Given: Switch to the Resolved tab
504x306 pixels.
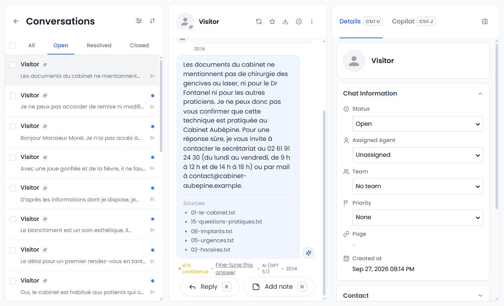Looking at the screenshot, I should coord(99,45).
